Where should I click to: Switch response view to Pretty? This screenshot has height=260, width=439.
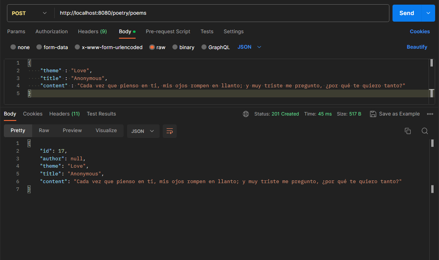pyautogui.click(x=18, y=131)
